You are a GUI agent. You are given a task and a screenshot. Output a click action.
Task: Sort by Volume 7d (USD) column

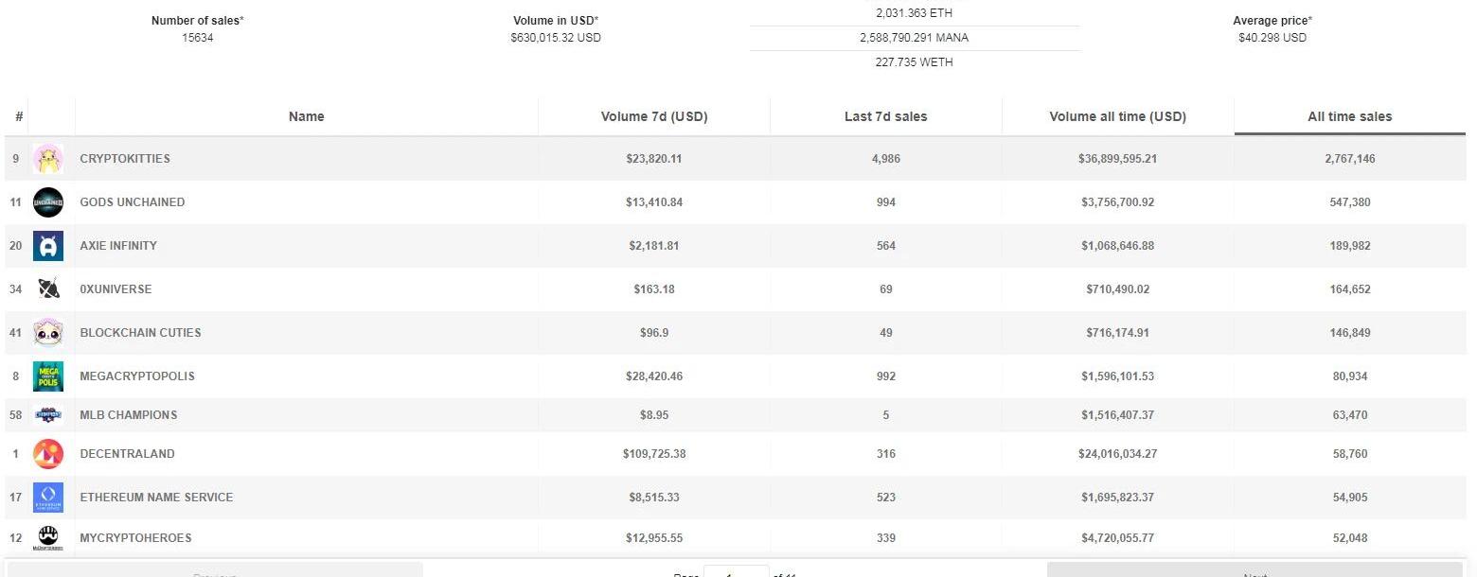pyautogui.click(x=654, y=116)
